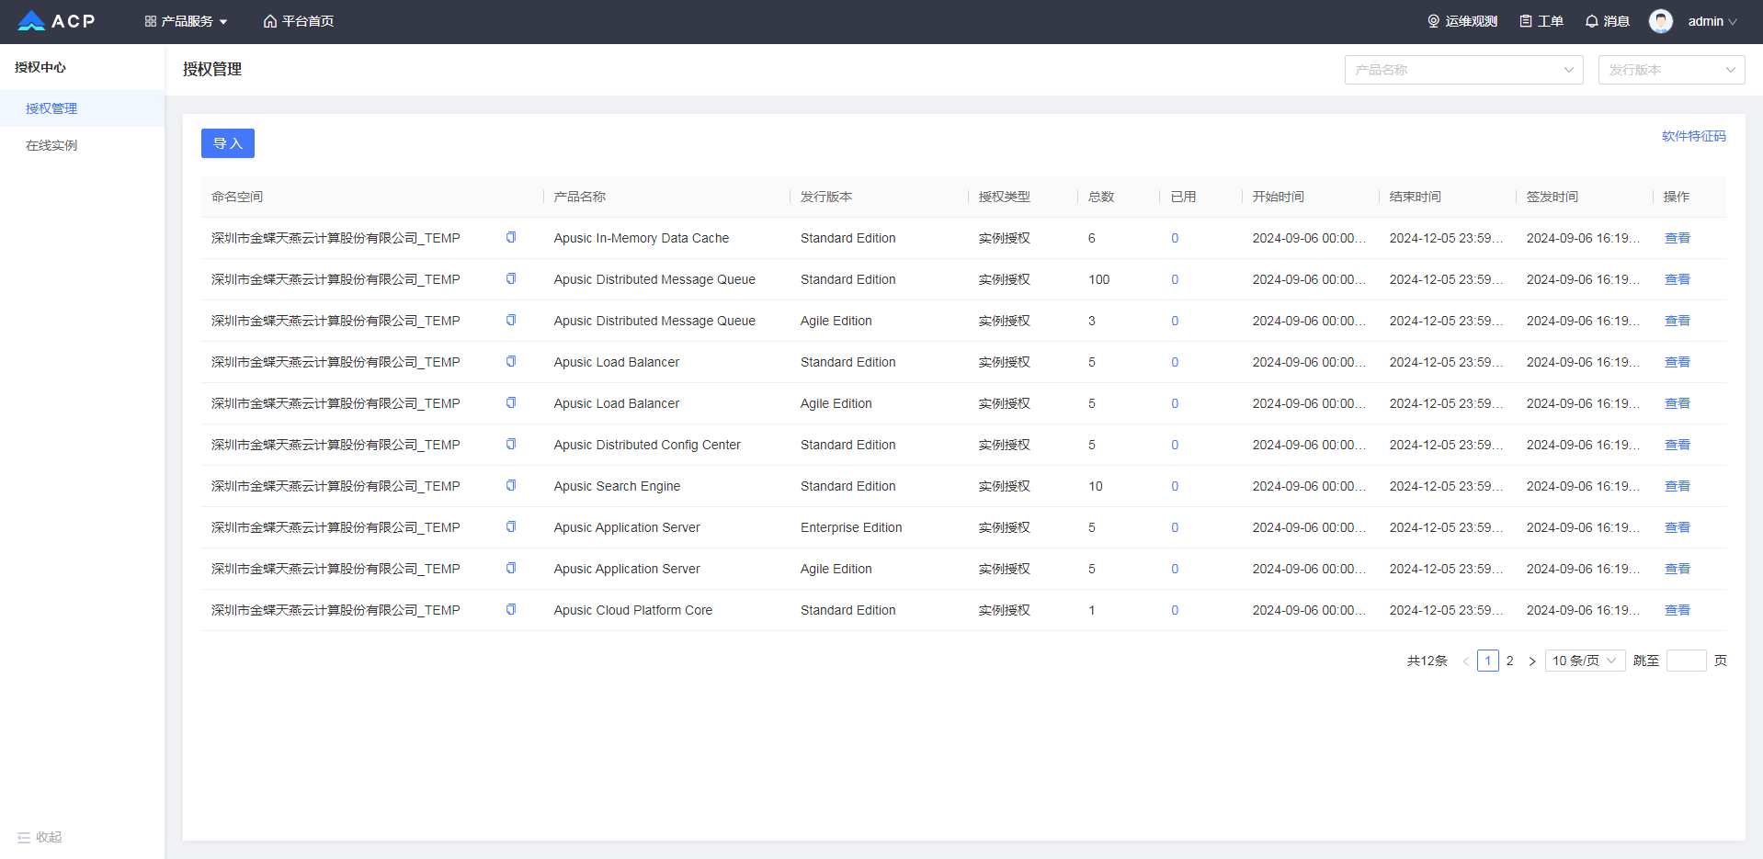View 查看 for Distributed Message Queue Standard Edition
Viewport: 1763px width, 859px height.
[x=1678, y=279]
